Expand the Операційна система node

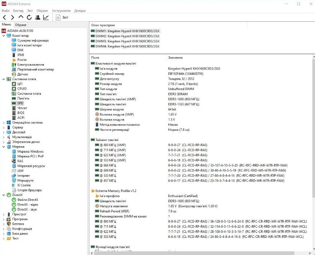click(x=3, y=122)
